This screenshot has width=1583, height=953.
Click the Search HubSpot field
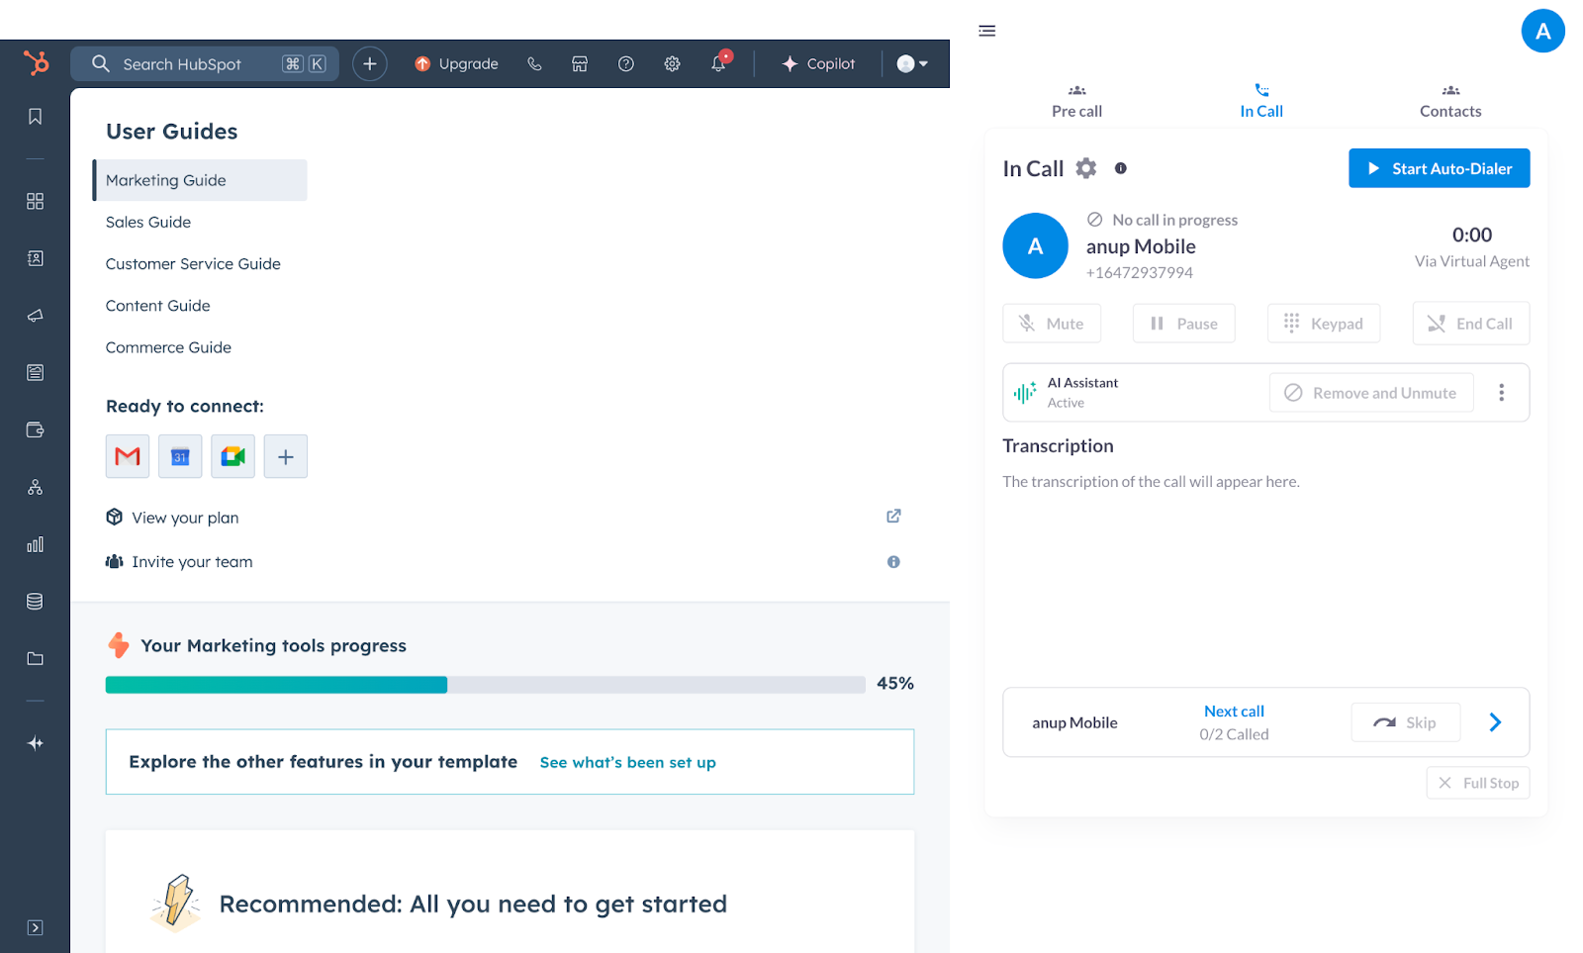point(205,63)
